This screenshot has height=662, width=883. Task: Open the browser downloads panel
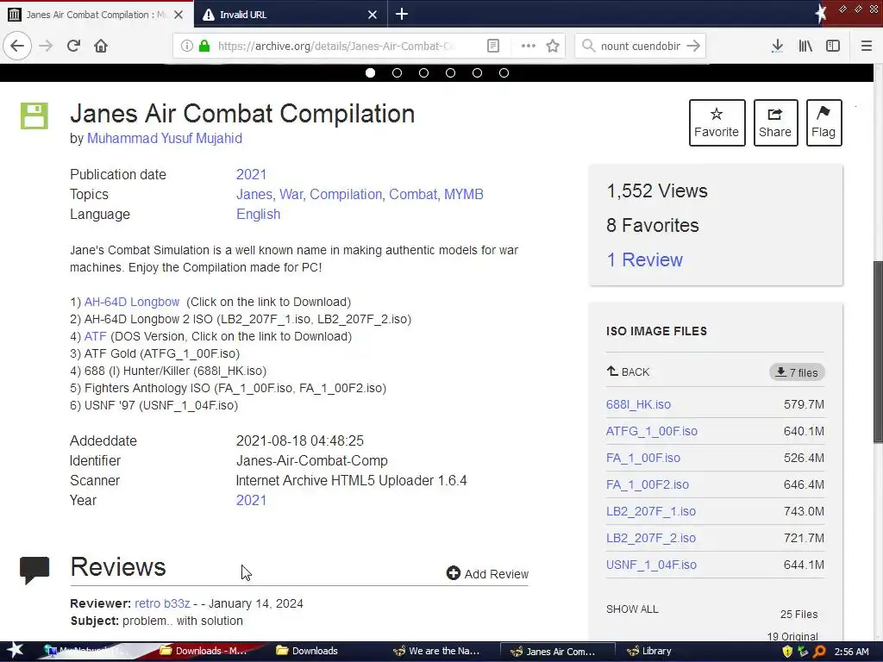tap(777, 46)
